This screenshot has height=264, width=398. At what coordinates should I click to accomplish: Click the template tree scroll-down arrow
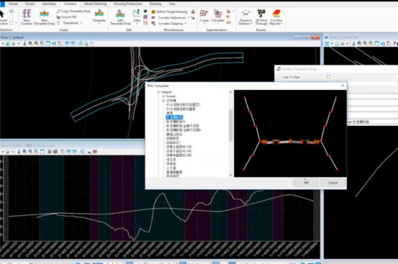tap(230, 175)
